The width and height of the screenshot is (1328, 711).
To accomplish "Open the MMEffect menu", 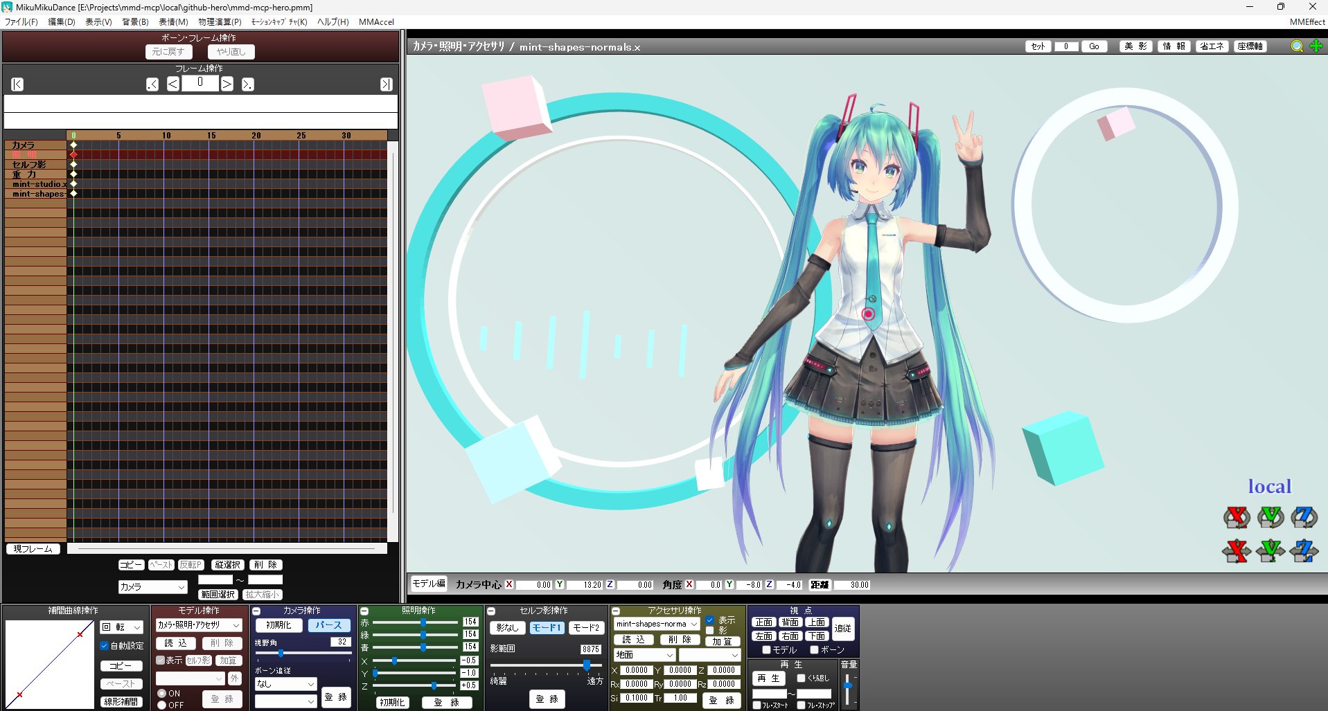I will 1307,22.
